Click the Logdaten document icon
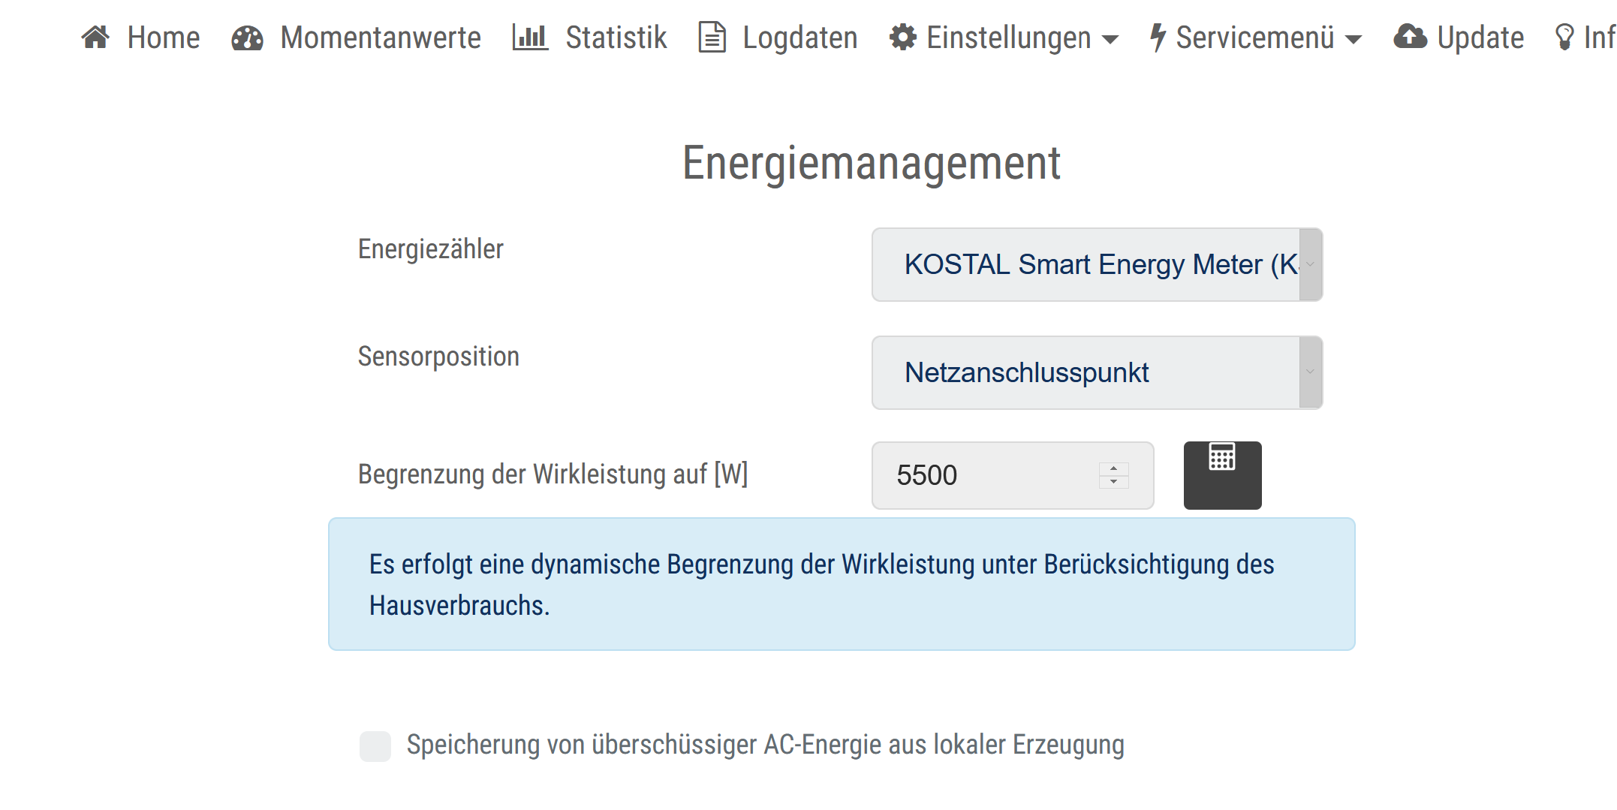 (712, 38)
